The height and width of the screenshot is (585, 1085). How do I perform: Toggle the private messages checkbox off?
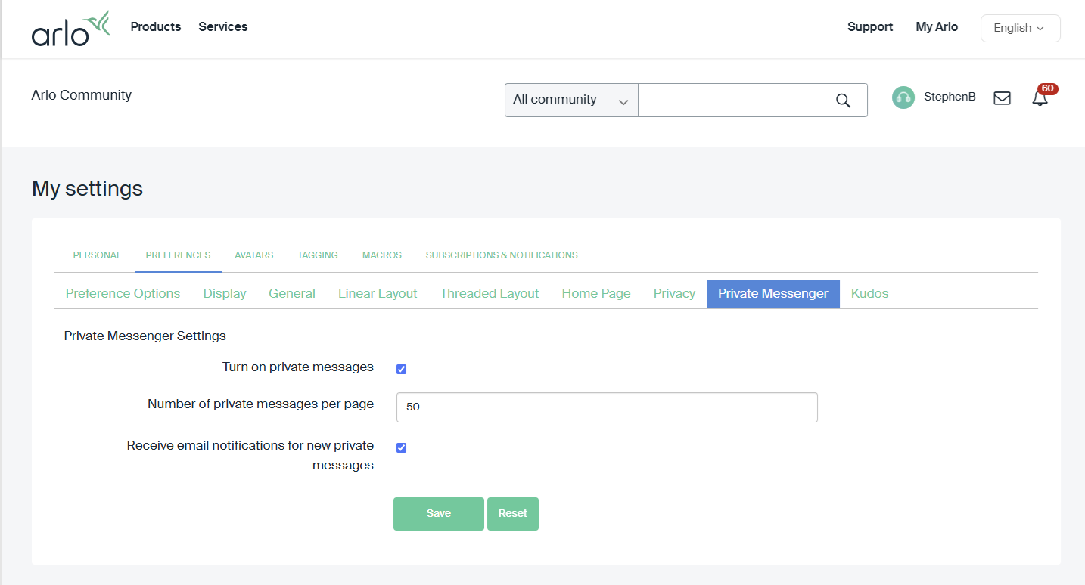(401, 369)
